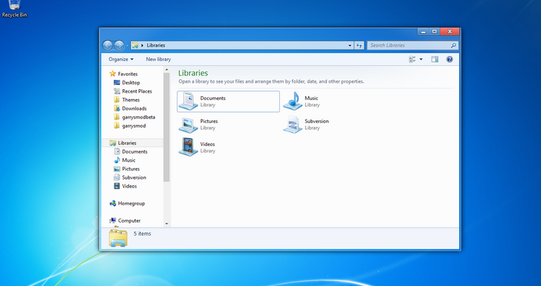Select the Subversion library large icon
The width and height of the screenshot is (541, 286).
[293, 124]
